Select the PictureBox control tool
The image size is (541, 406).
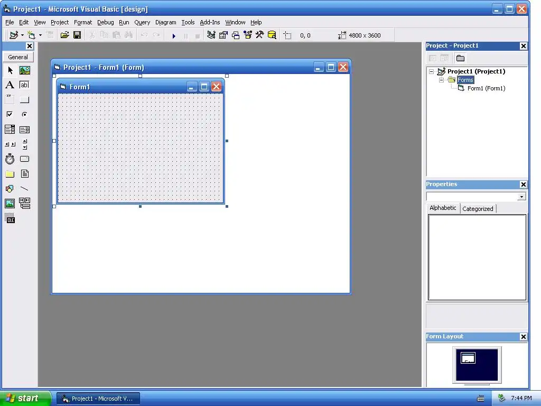[x=24, y=70]
